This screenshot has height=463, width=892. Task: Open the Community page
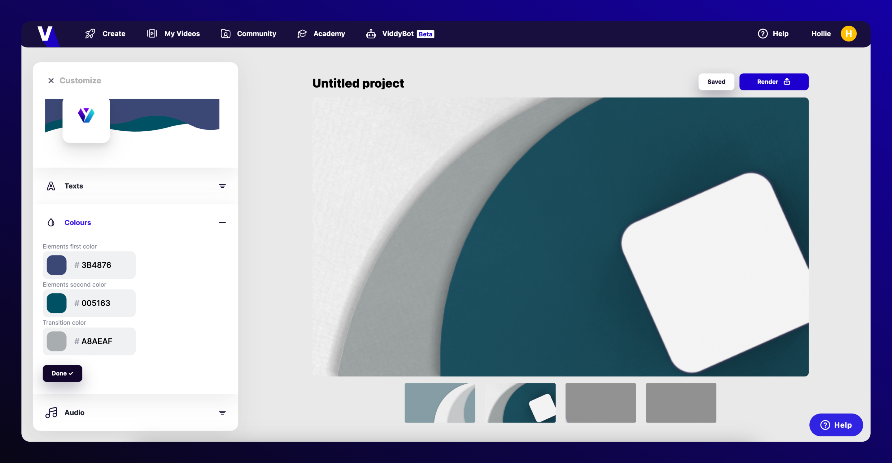point(249,33)
